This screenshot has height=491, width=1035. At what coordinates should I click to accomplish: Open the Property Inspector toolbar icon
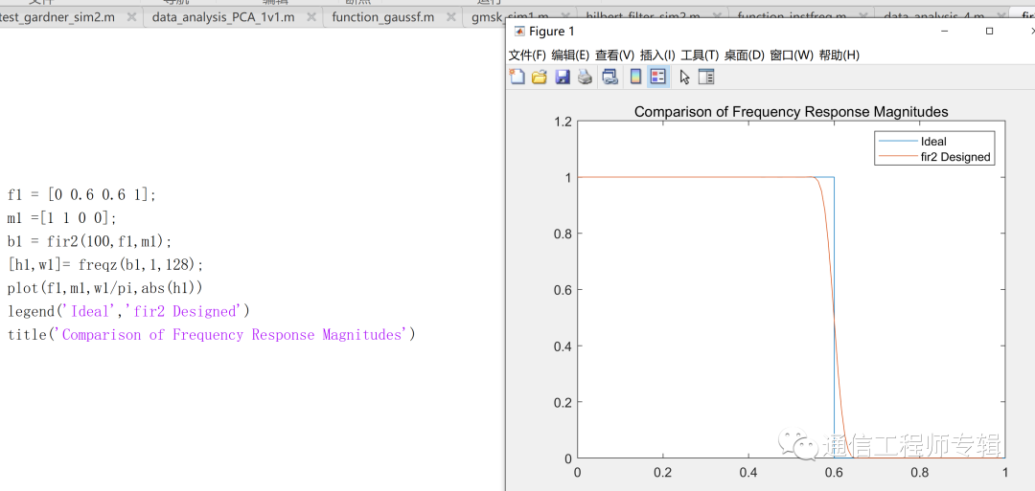(706, 78)
